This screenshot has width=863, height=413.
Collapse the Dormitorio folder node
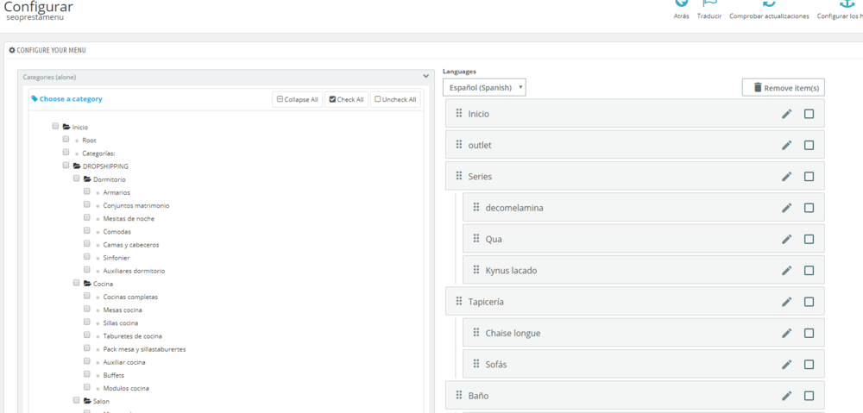87,178
